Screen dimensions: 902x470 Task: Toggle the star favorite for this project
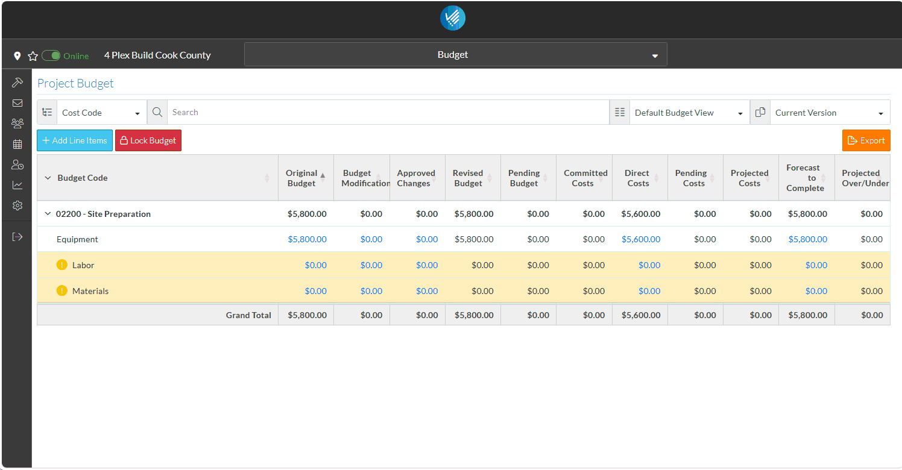pos(33,56)
